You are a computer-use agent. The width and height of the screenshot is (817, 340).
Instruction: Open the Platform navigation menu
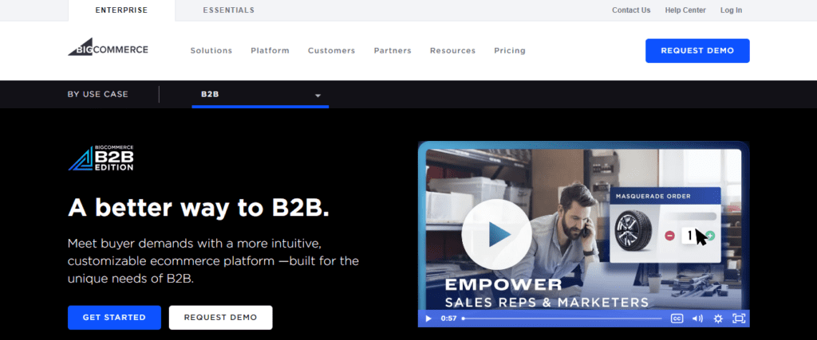tap(270, 51)
